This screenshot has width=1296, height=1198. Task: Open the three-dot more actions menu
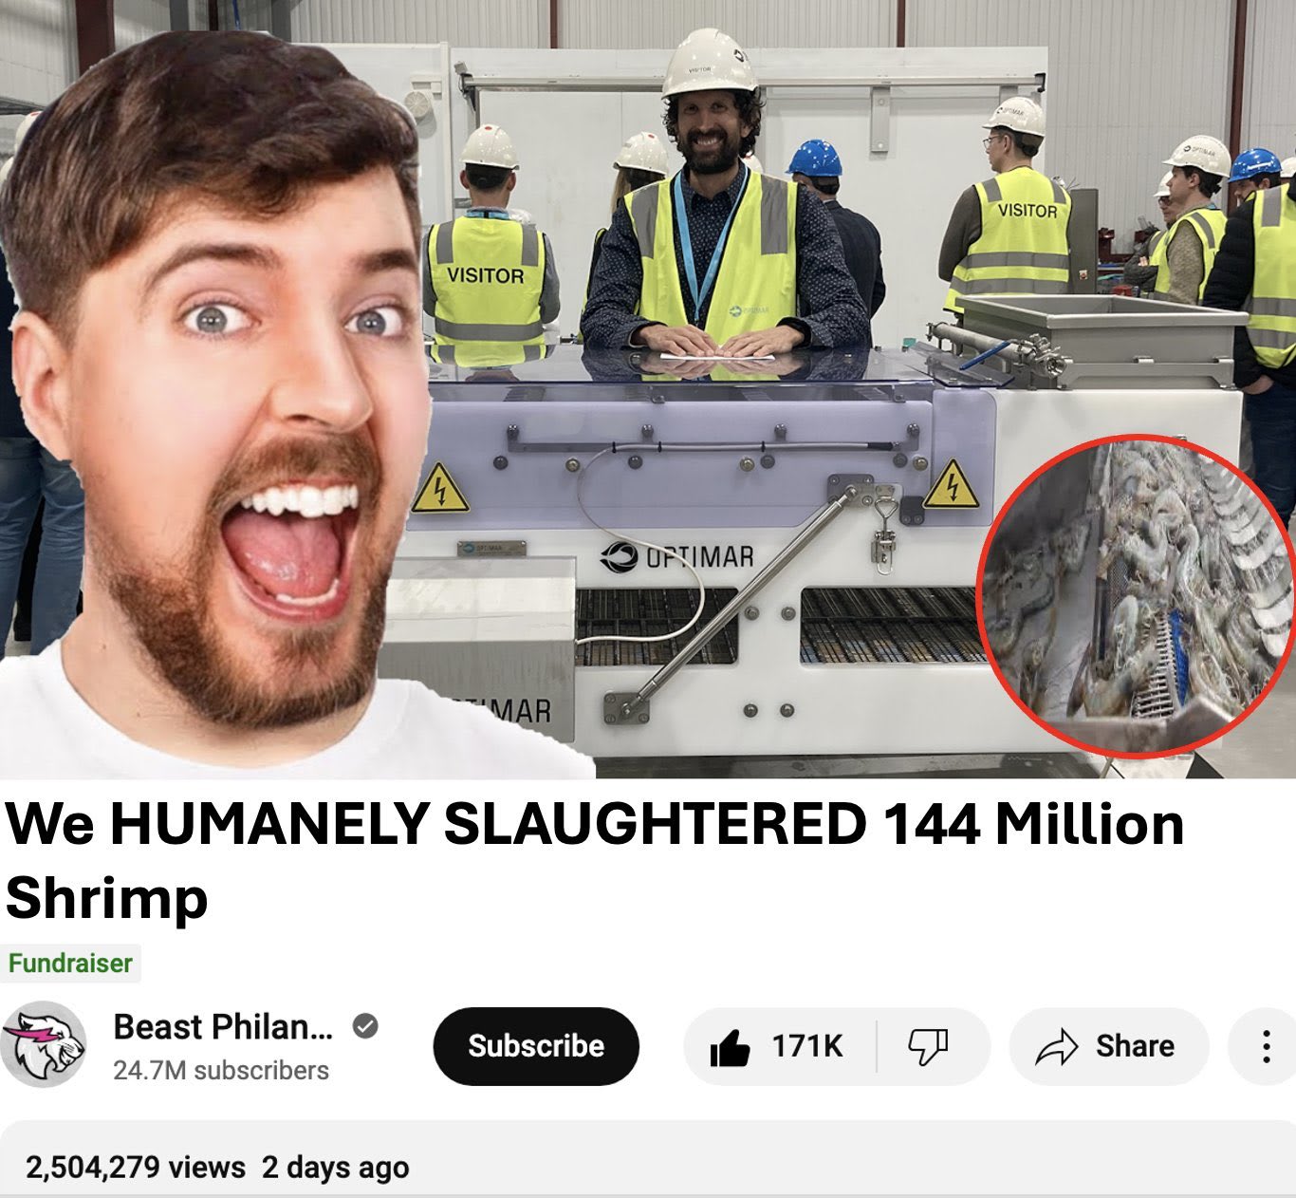click(x=1266, y=1046)
